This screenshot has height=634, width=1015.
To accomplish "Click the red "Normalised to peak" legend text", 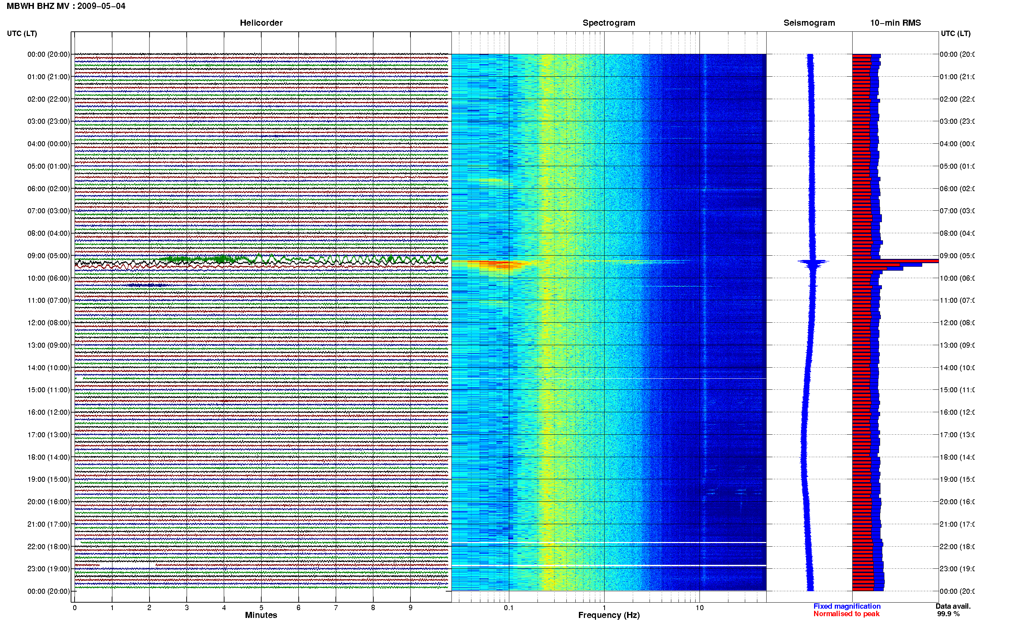I will coord(846,614).
